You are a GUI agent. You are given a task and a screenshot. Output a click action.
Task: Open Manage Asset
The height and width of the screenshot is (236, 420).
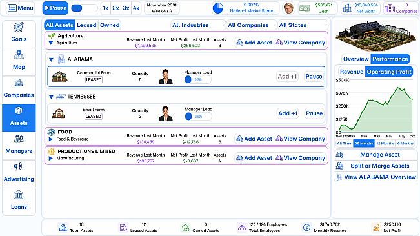376,155
